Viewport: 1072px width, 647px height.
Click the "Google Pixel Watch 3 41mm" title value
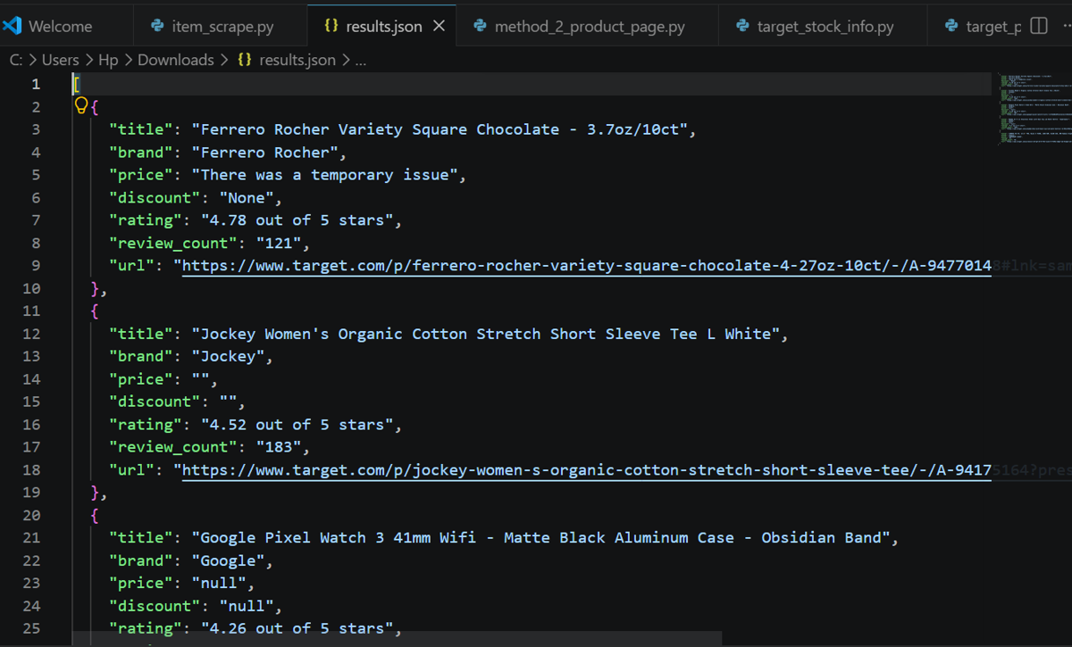(540, 537)
